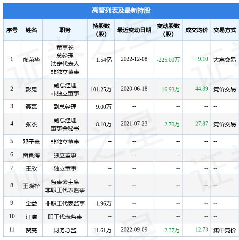Click the 持股数(股) column header
Viewport: 239px width, 240px height.
pos(101,30)
